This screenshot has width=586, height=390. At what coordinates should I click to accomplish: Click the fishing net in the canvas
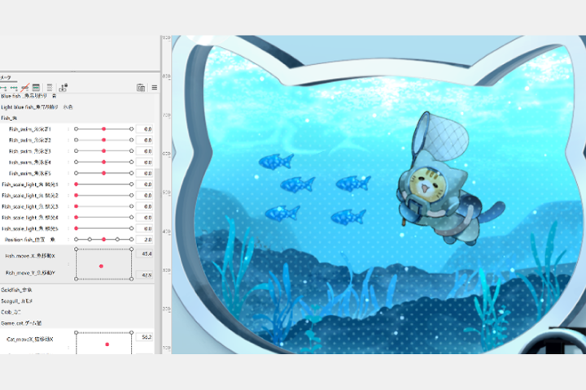pyautogui.click(x=441, y=135)
